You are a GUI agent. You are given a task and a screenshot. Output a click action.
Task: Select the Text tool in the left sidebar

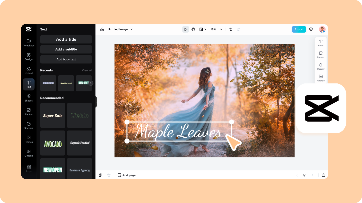(x=29, y=84)
